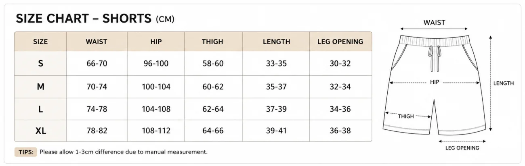Viewport: 525px width, 166px height.
Task: Select the LEG OPENING column header
Action: [340, 41]
